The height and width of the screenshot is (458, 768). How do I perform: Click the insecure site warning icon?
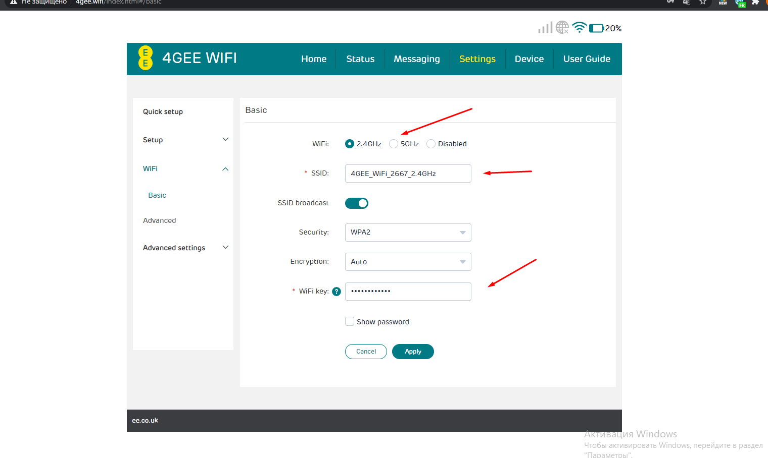pyautogui.click(x=14, y=3)
